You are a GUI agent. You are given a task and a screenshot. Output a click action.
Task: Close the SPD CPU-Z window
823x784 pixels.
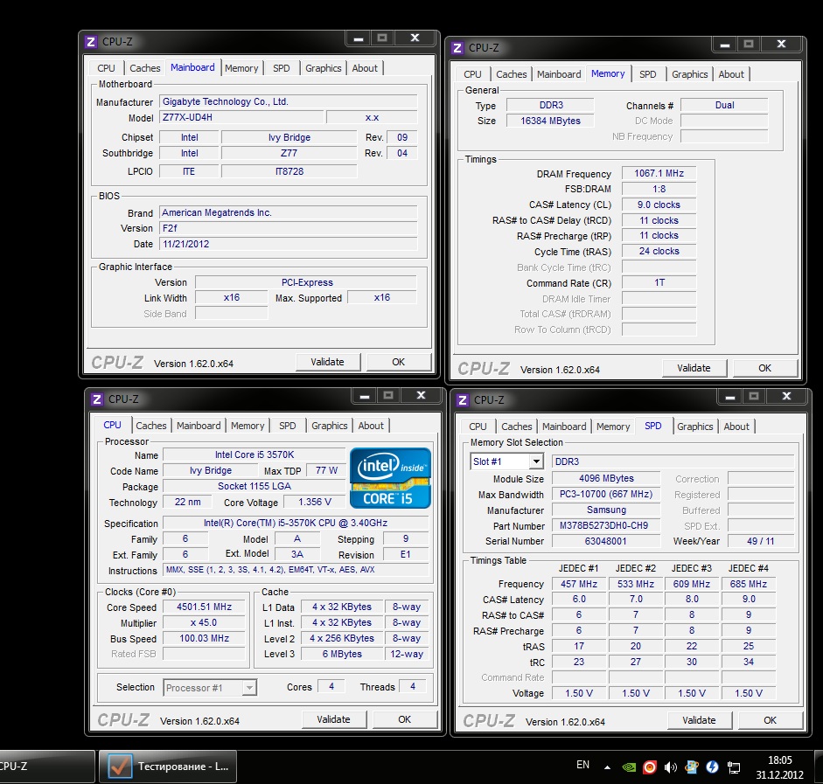click(x=786, y=397)
